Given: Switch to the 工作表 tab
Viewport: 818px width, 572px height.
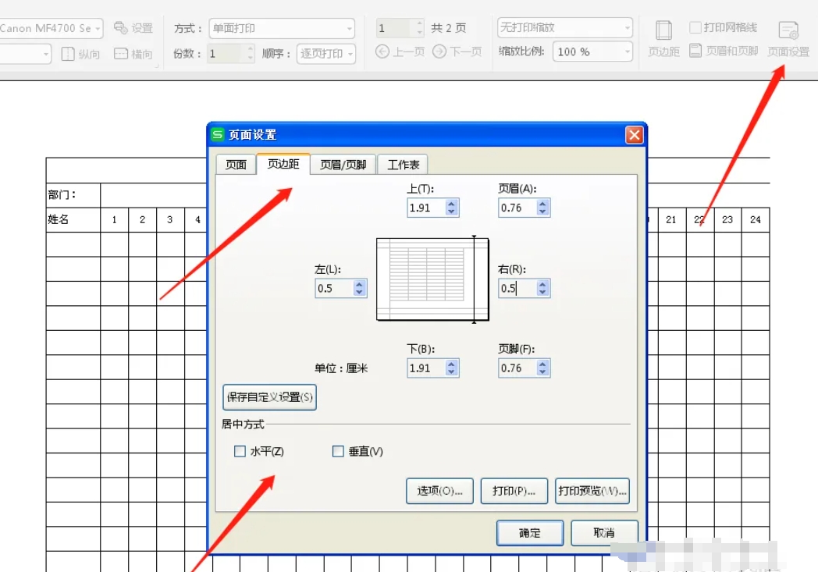Looking at the screenshot, I should [x=403, y=164].
